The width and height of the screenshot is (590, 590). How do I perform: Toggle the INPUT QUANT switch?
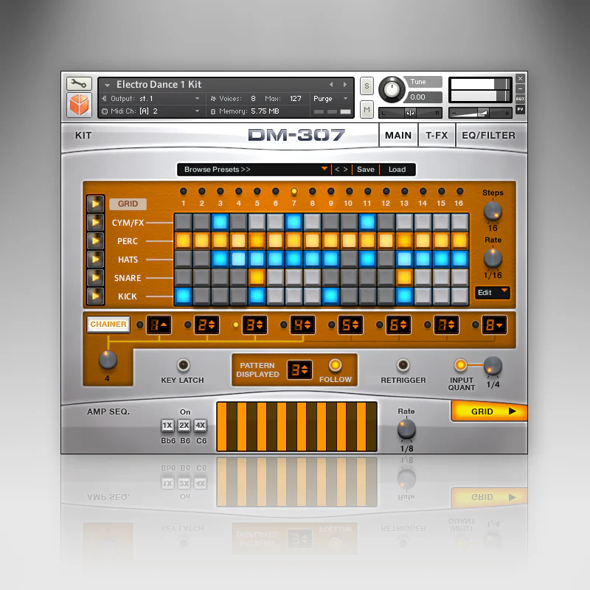(460, 365)
